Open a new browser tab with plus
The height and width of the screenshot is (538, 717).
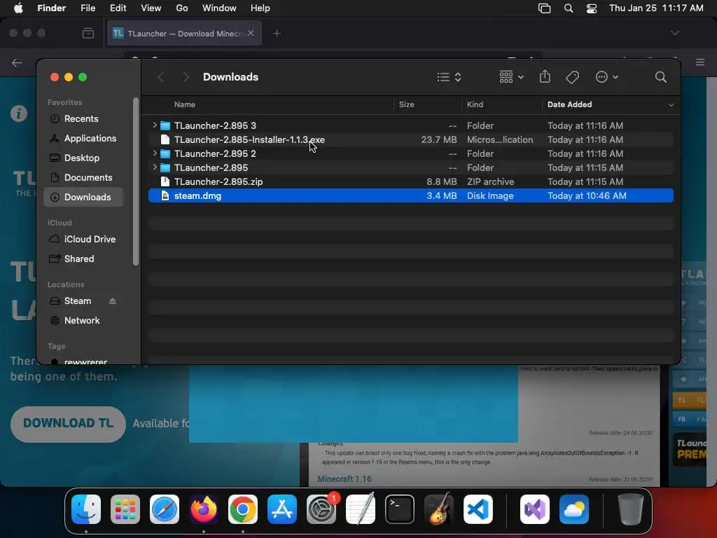click(277, 34)
